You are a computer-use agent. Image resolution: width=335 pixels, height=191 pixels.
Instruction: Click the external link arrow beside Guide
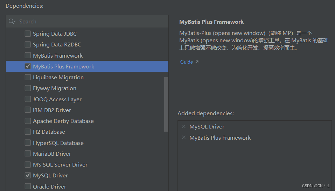pos(197,62)
